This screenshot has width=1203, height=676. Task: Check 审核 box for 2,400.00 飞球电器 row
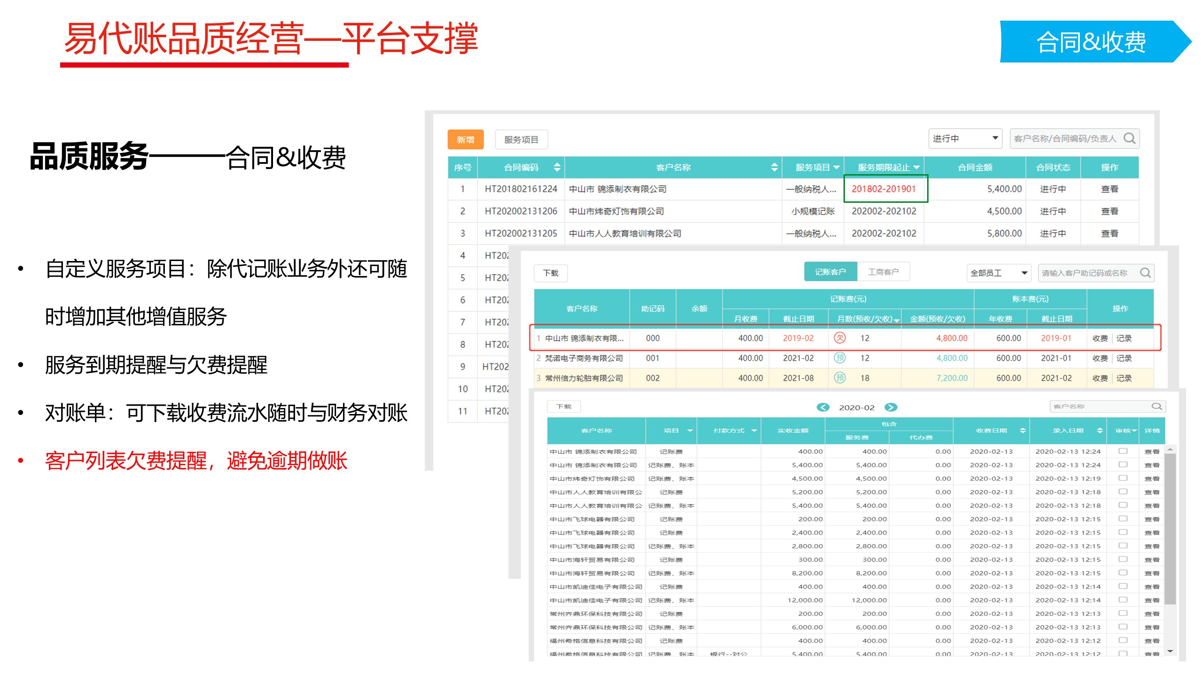point(1123,532)
